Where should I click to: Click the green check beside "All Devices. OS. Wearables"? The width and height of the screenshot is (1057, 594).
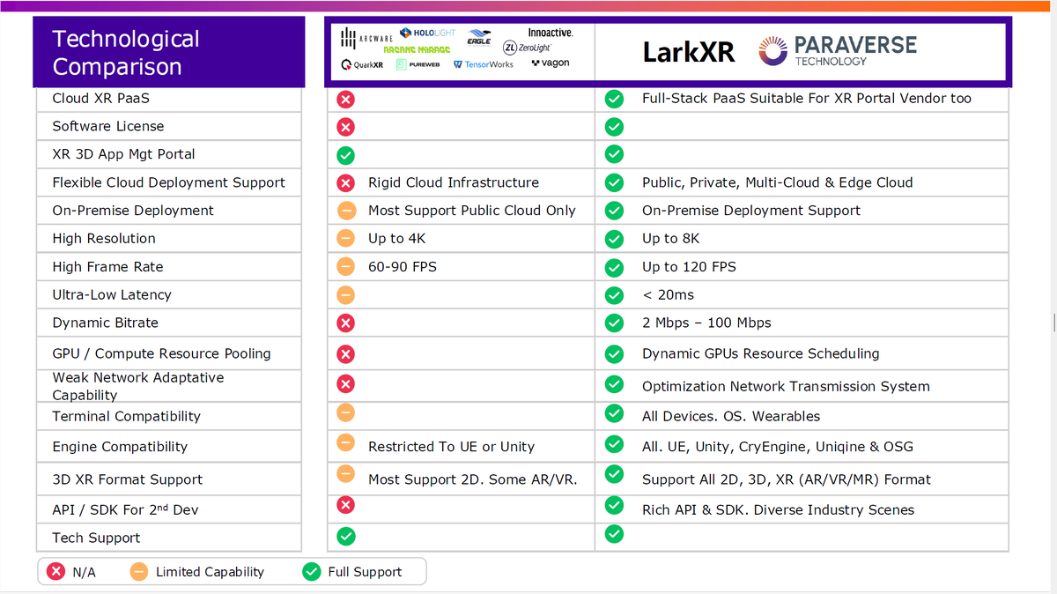(614, 412)
